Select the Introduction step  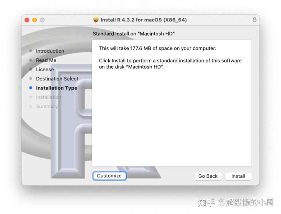[x=50, y=51]
